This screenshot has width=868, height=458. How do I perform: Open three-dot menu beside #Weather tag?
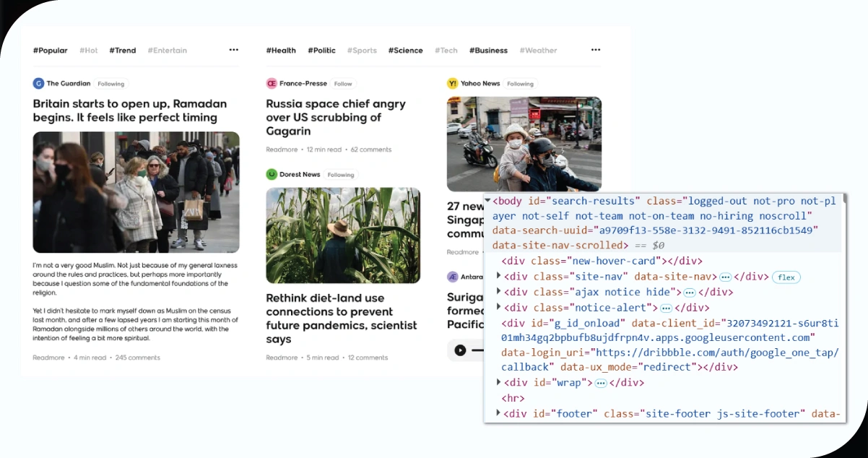[595, 50]
